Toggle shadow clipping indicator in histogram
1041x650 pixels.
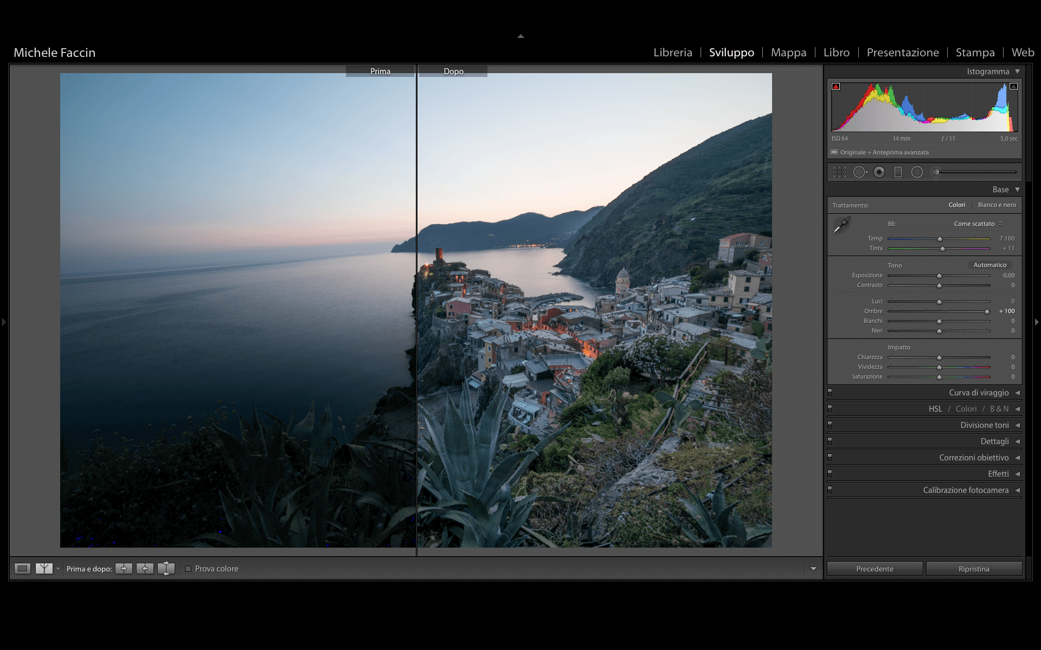coord(836,87)
